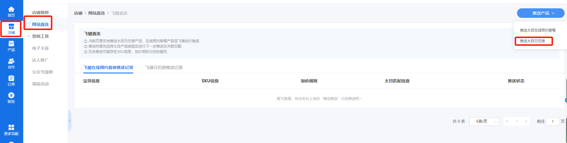Click the 暂无数据 empty table message

click(x=319, y=99)
